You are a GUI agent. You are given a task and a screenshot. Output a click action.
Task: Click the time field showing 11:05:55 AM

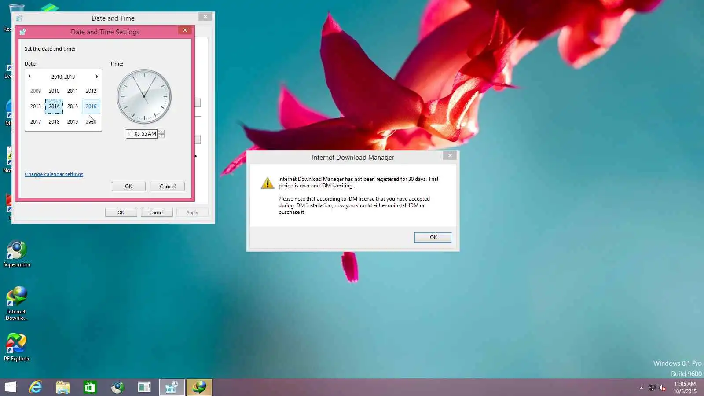[142, 134]
